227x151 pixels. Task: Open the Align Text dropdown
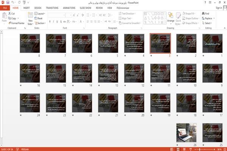point(125,18)
